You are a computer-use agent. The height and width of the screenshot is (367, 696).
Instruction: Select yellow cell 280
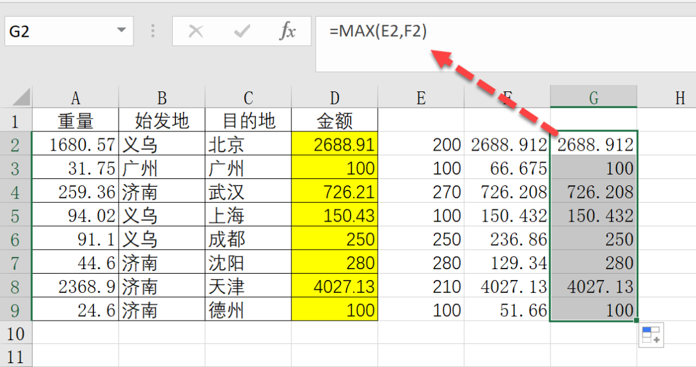[x=334, y=263]
